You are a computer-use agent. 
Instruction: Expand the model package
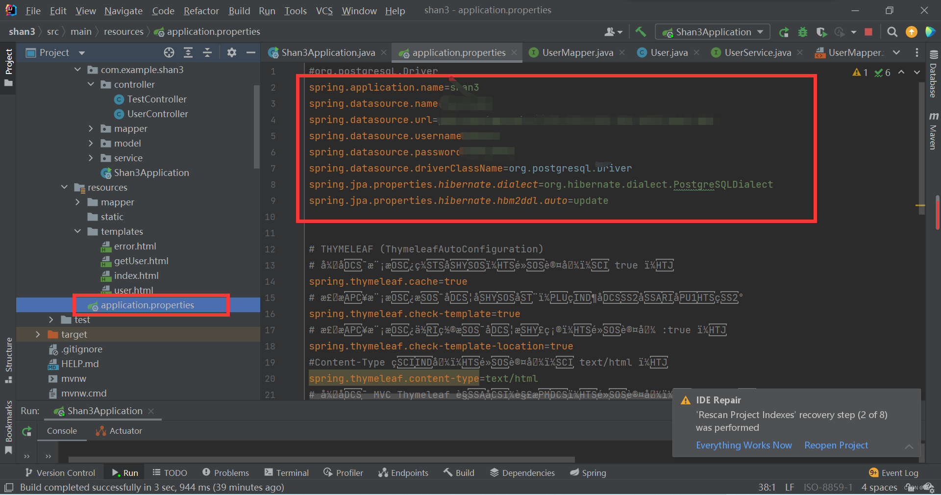coord(91,143)
